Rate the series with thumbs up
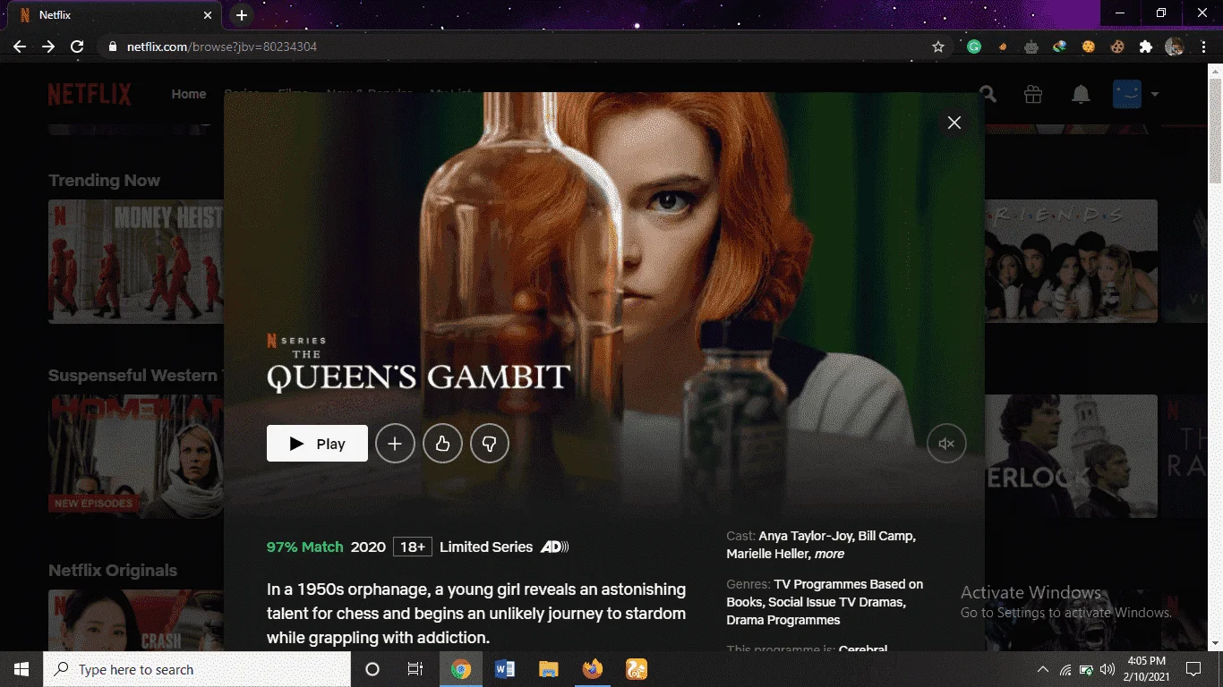1223x687 pixels. point(442,444)
